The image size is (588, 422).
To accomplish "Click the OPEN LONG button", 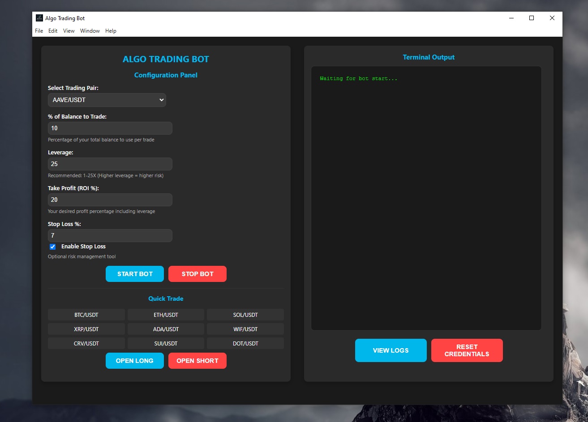I will (x=134, y=361).
